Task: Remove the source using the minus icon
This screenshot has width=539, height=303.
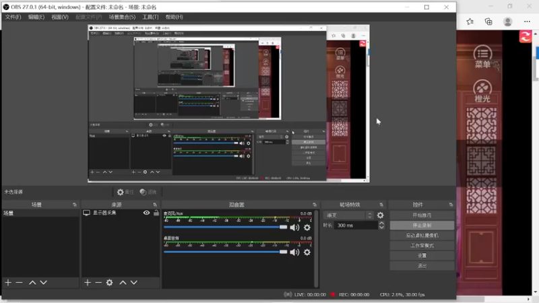Action: coord(98,282)
